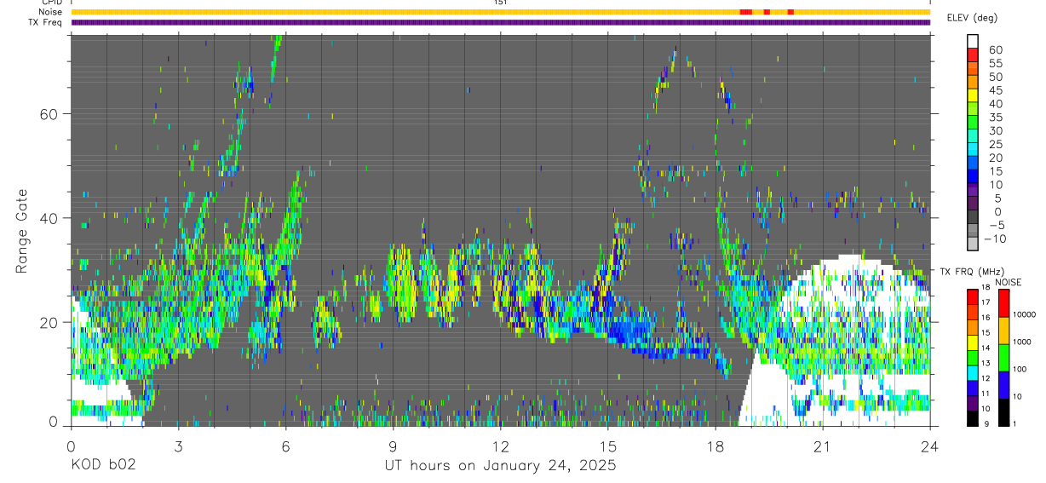
Task: Pick the cyan TX FRQ swatch between 12 and 13
Action: pyautogui.click(x=973, y=372)
